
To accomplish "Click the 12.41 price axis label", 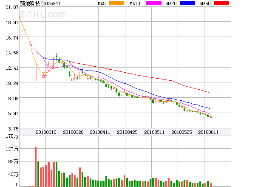I will click(12, 68).
